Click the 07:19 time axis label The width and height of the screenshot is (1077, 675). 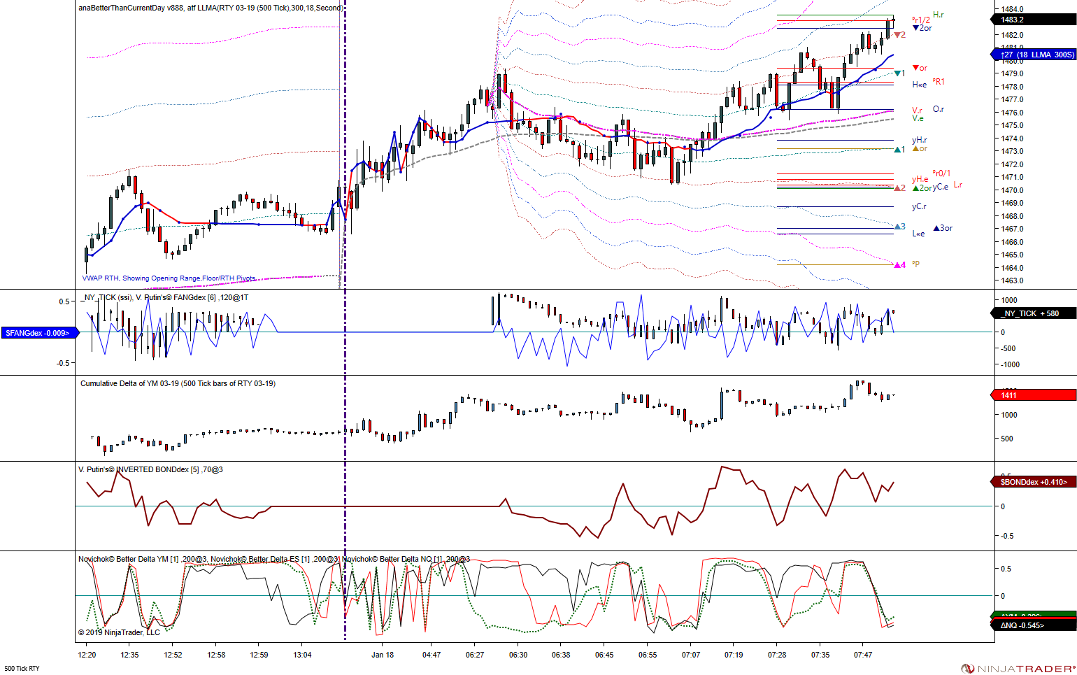tap(734, 655)
